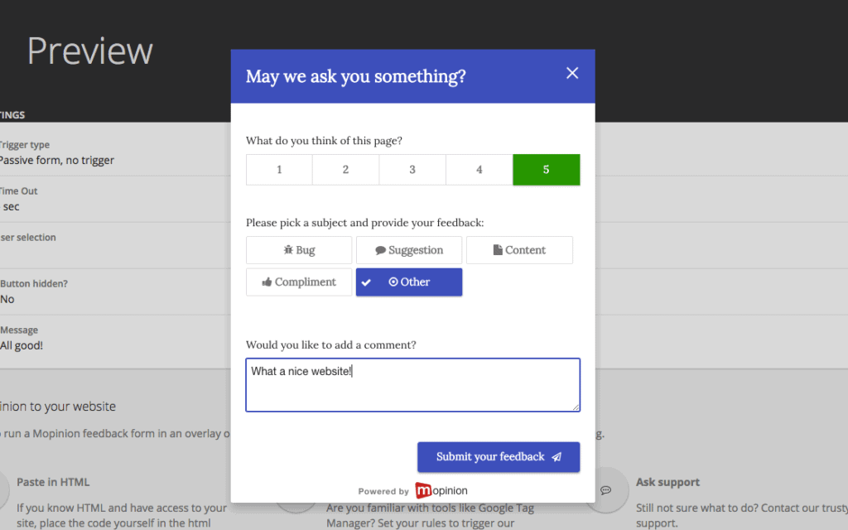This screenshot has height=530, width=848.
Task: Click the Ask support chat icon
Action: (x=605, y=490)
